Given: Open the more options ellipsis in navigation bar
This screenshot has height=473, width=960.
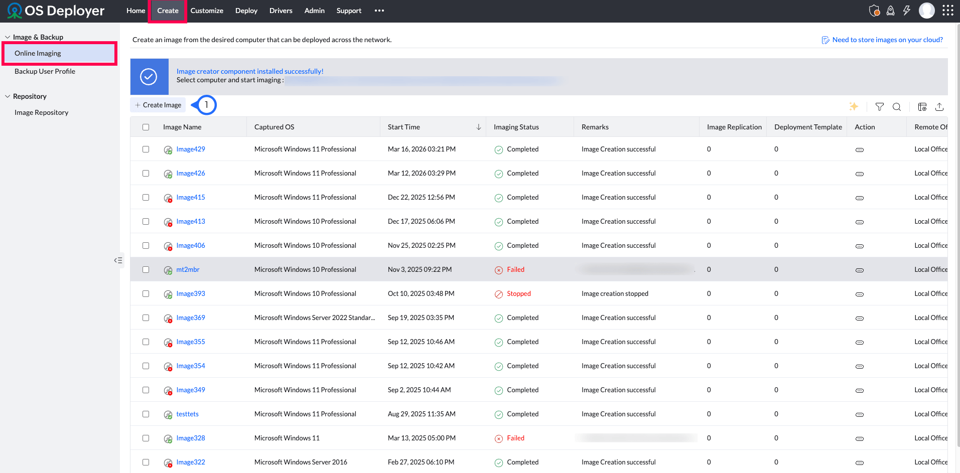Looking at the screenshot, I should 379,11.
